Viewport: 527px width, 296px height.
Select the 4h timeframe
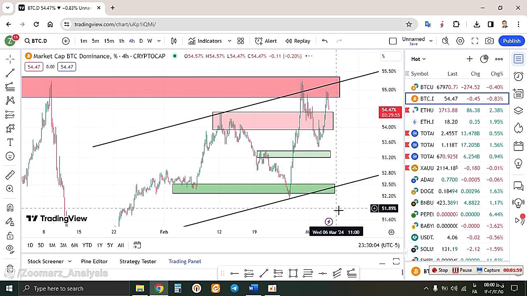pyautogui.click(x=132, y=41)
